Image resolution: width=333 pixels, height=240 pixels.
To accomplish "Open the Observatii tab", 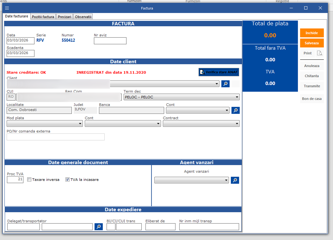I will [83, 17].
